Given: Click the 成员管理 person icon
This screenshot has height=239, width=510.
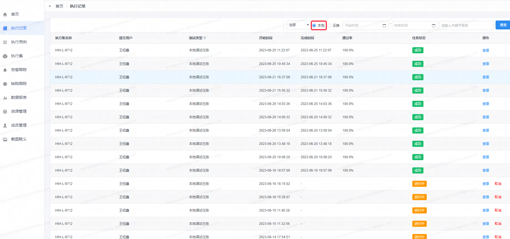Looking at the screenshot, I should 5,125.
